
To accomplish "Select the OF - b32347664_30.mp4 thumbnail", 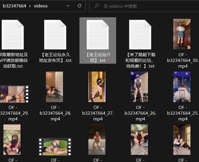I will point(182,34).
